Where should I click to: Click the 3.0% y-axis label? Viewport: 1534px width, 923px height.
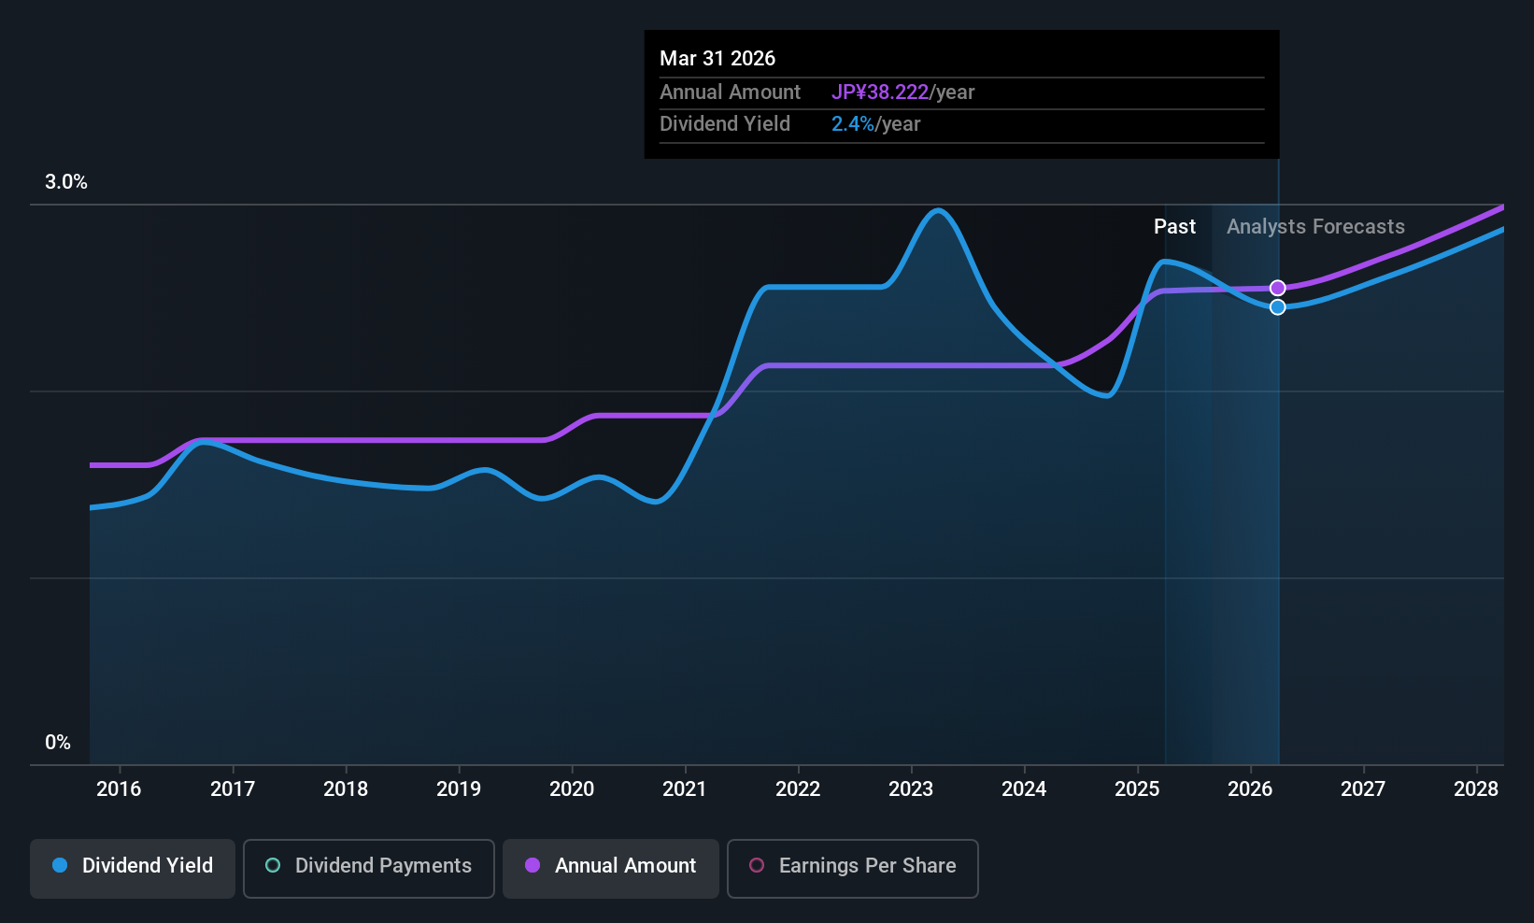pos(66,182)
